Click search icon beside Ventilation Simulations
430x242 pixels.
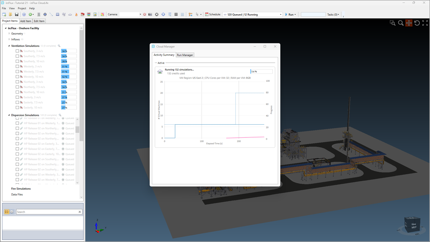point(59,46)
